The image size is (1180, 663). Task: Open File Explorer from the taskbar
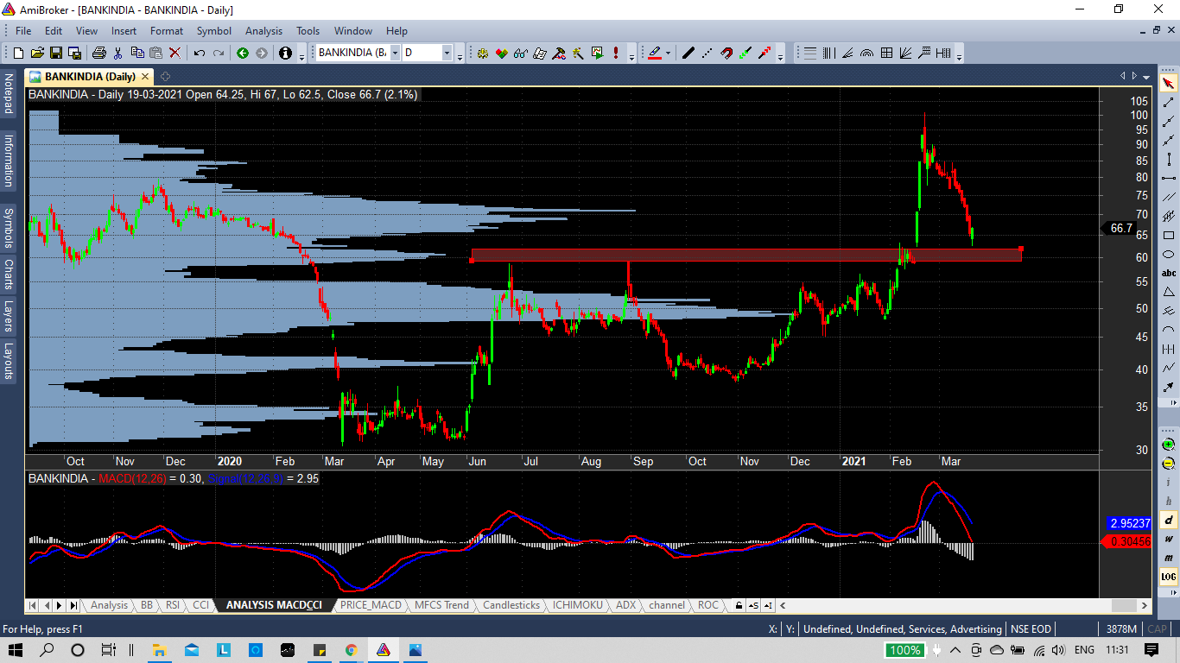[159, 650]
